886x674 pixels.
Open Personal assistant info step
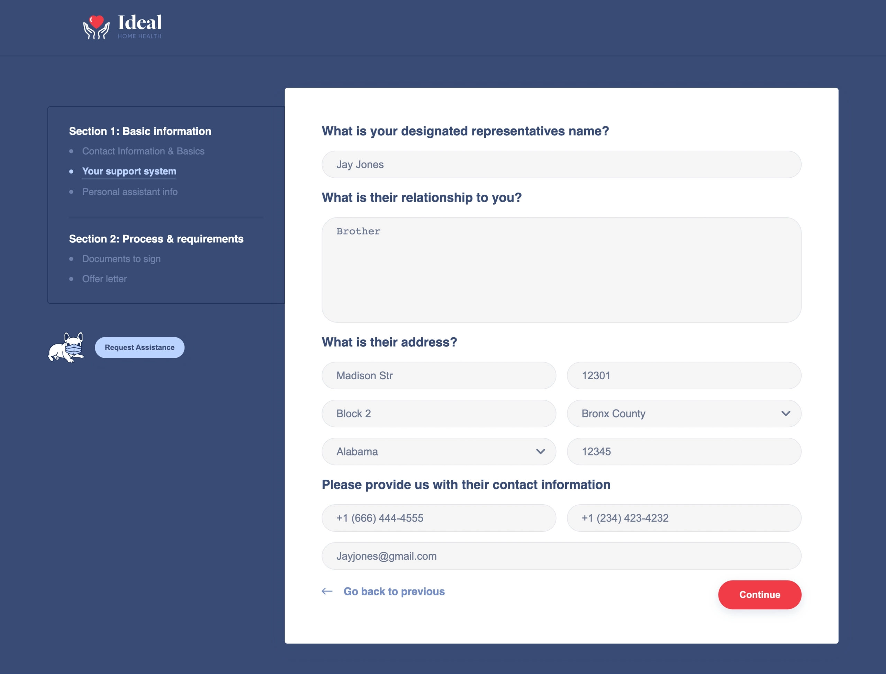130,192
